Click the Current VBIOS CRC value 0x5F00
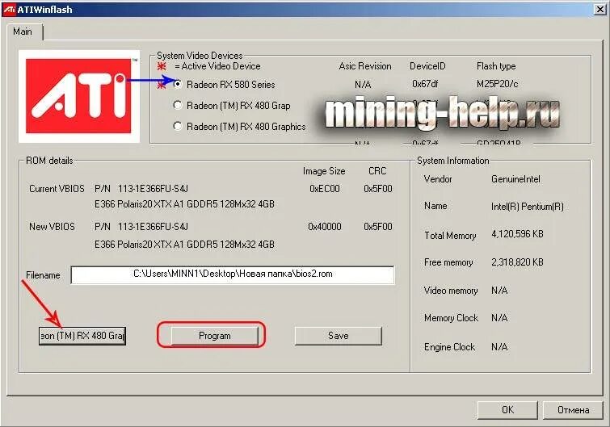610x427 pixels. point(378,189)
